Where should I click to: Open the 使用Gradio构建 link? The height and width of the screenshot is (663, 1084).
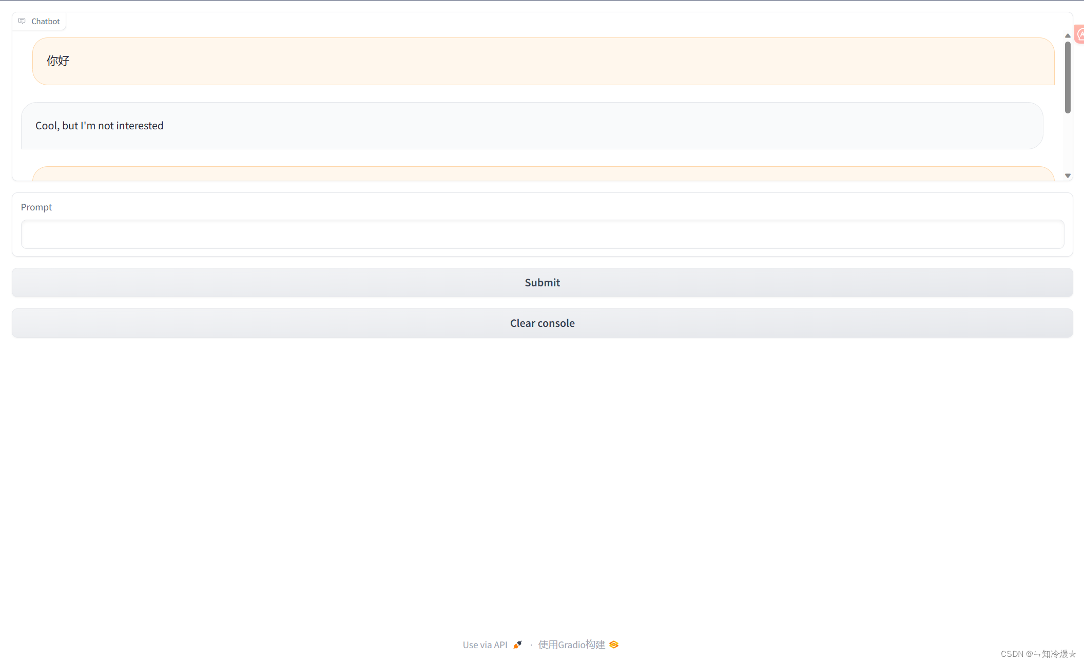(x=571, y=645)
